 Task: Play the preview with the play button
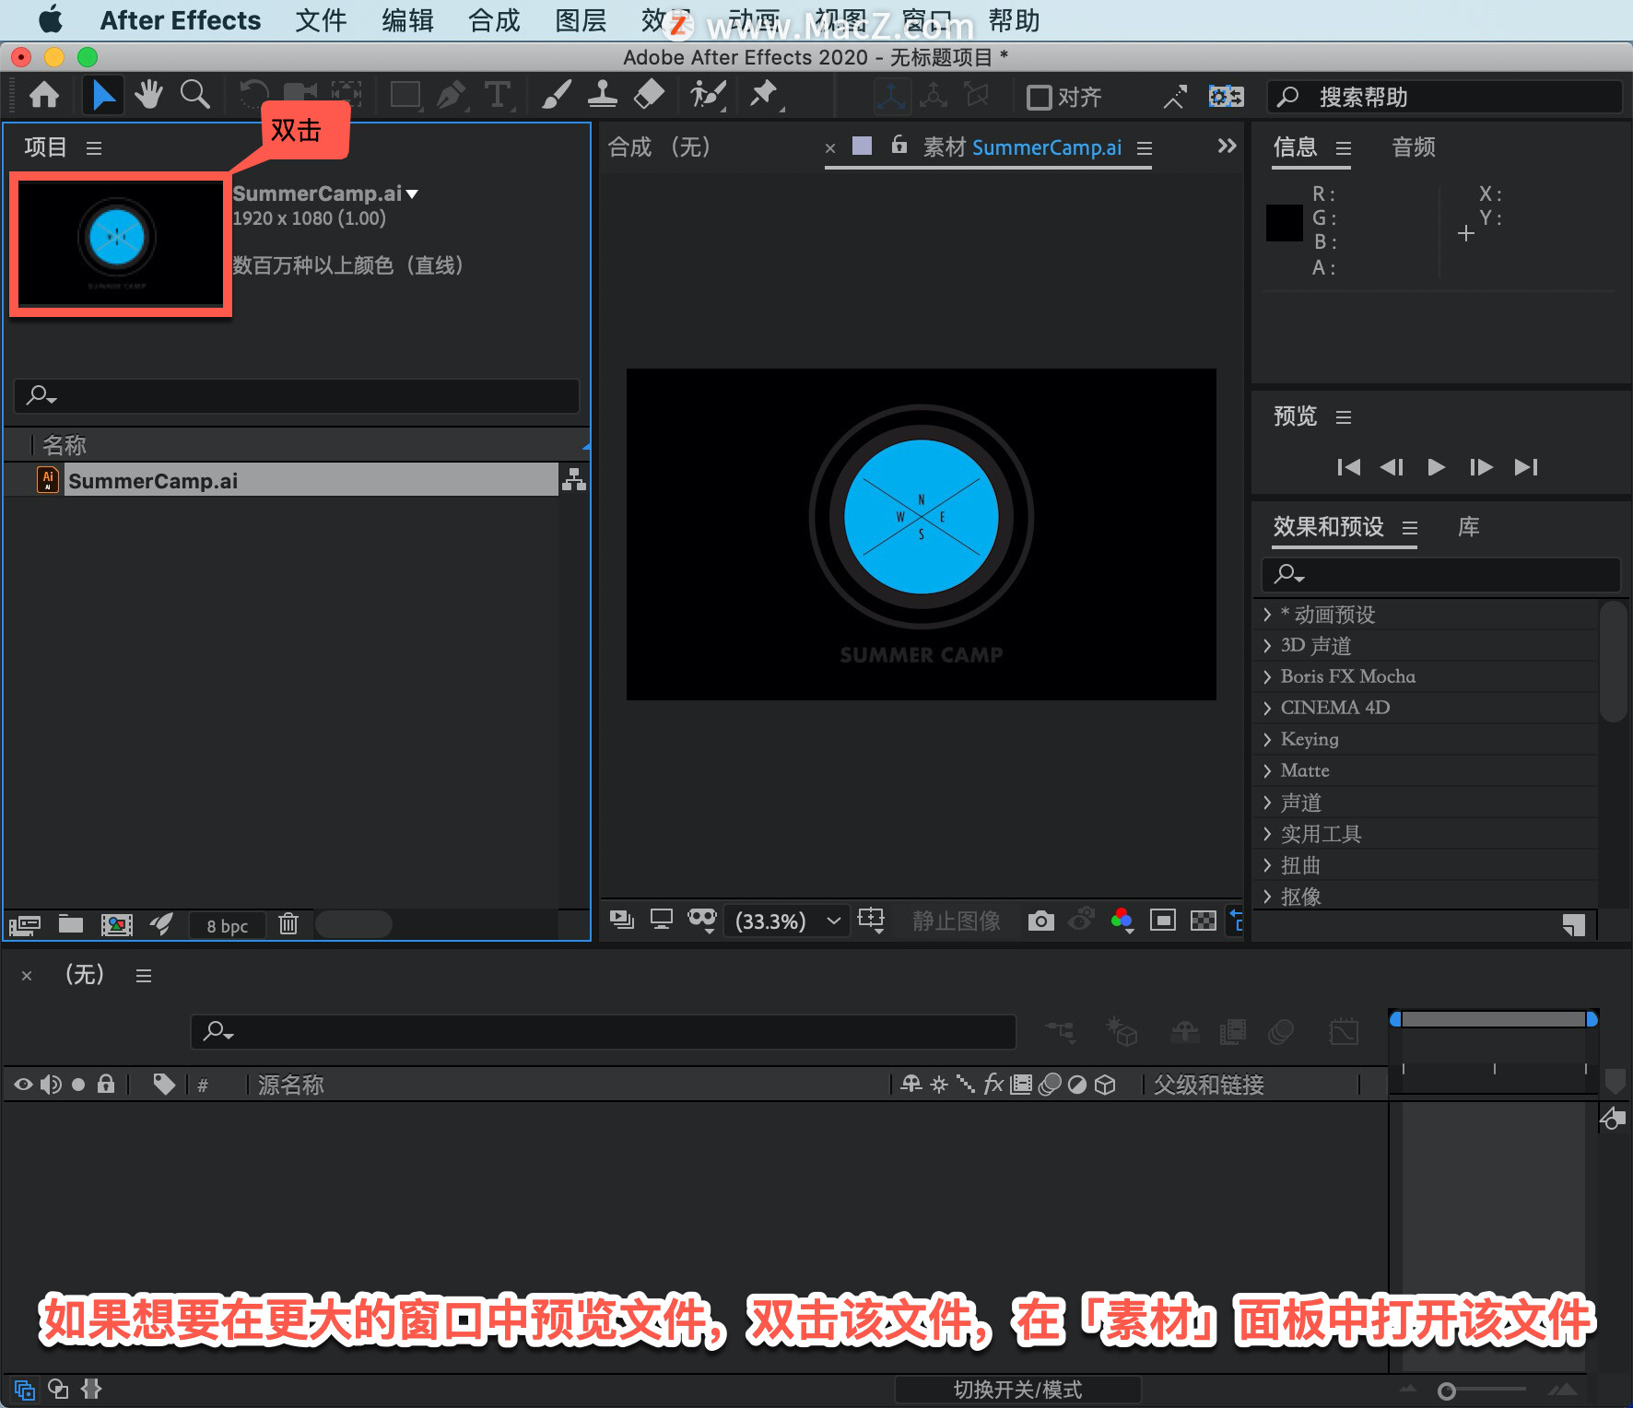tap(1436, 467)
